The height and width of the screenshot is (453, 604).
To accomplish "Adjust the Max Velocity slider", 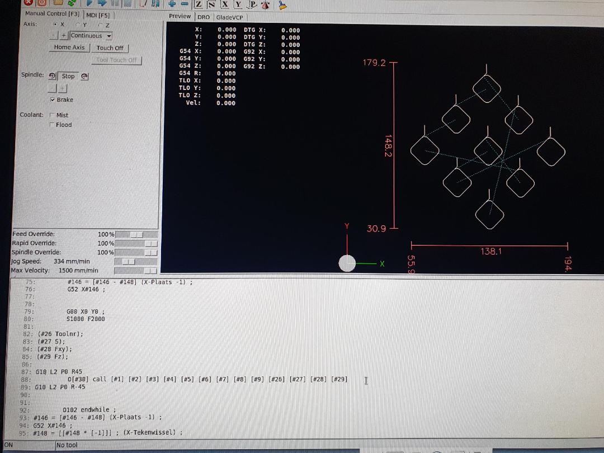I will tap(135, 271).
